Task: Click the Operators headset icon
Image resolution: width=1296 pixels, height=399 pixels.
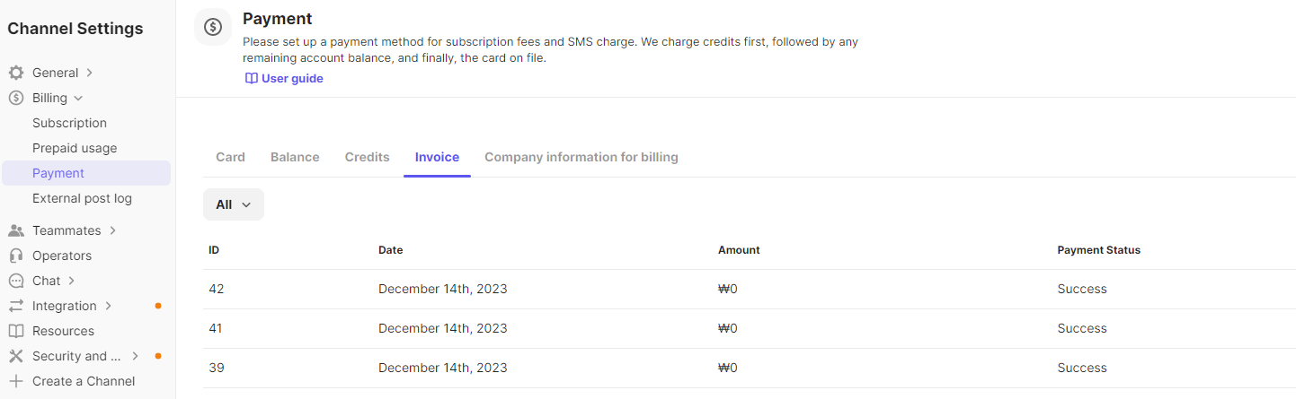Action: pyautogui.click(x=16, y=256)
